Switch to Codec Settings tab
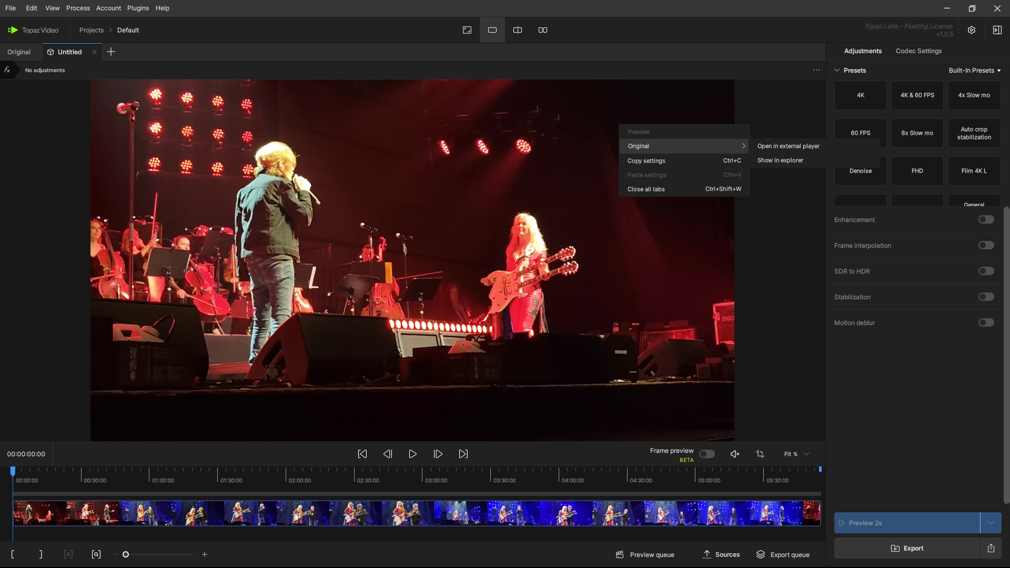This screenshot has height=568, width=1010. tap(918, 51)
